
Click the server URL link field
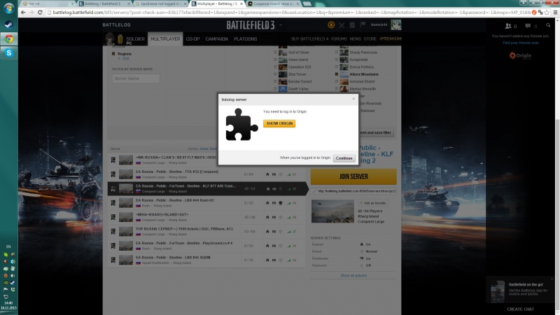[353, 191]
